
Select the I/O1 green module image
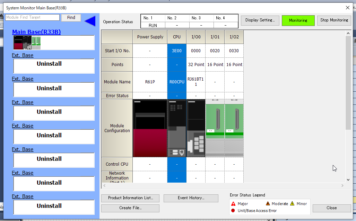coord(215,128)
